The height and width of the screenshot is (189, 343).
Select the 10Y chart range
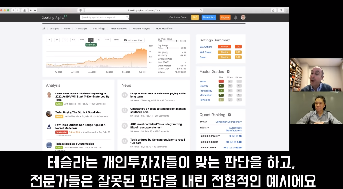click(x=107, y=40)
